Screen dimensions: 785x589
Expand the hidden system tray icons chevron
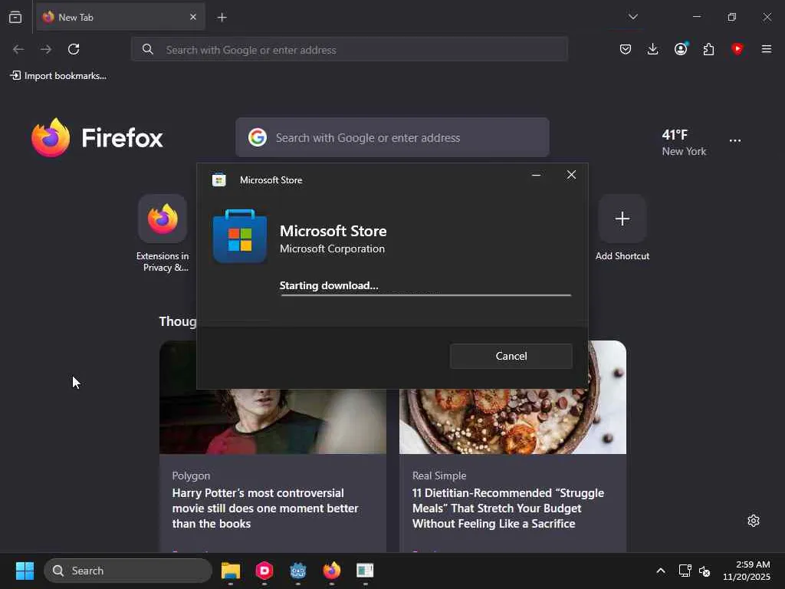[x=661, y=571]
